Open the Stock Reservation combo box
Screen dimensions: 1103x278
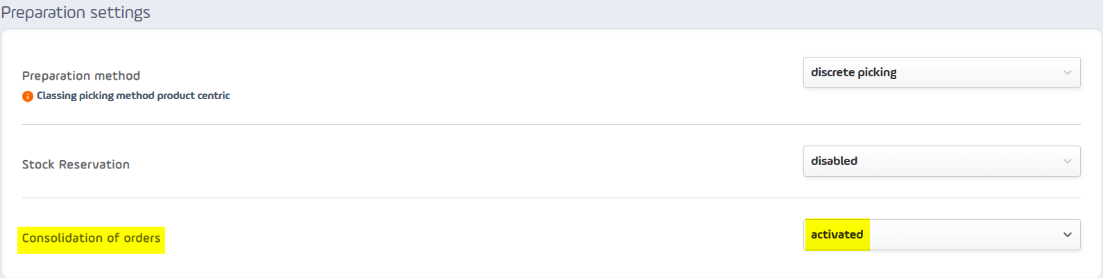coord(941,162)
